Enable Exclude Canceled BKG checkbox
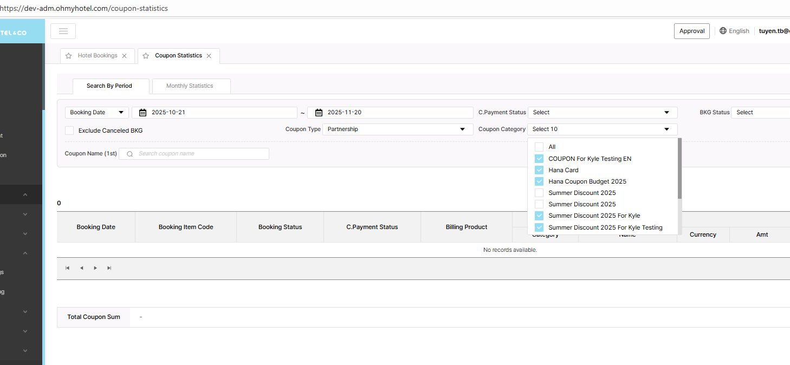 coord(69,131)
